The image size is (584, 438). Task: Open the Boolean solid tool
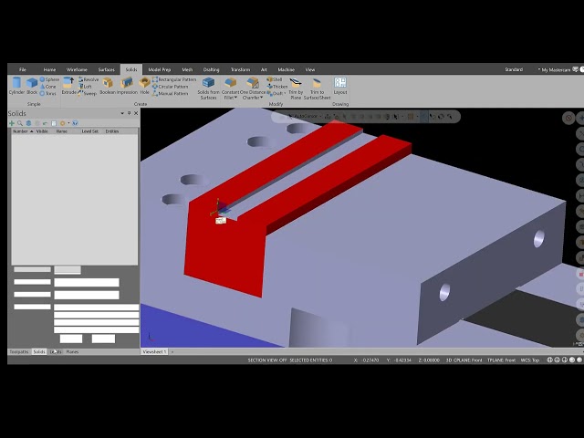click(108, 86)
